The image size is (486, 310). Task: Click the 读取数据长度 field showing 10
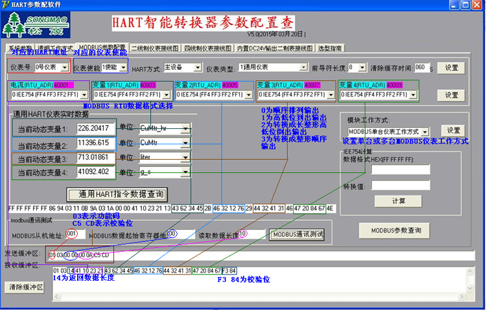[x=251, y=234]
